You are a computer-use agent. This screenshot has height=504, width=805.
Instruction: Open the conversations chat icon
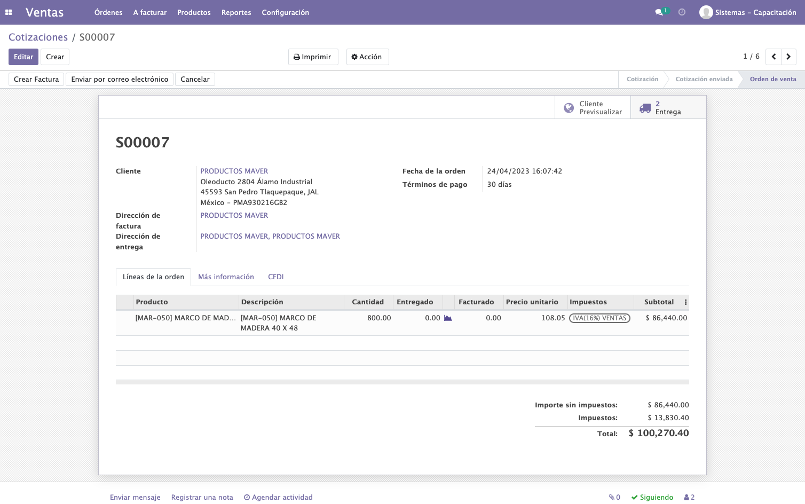pos(661,12)
